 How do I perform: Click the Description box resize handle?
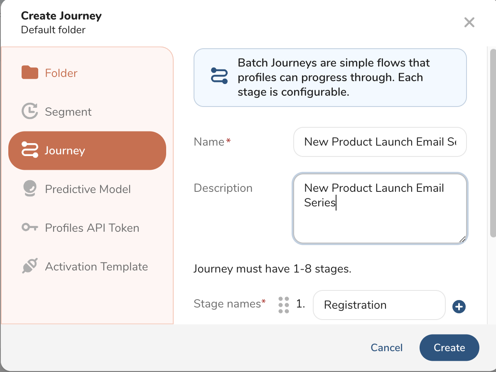(462, 239)
